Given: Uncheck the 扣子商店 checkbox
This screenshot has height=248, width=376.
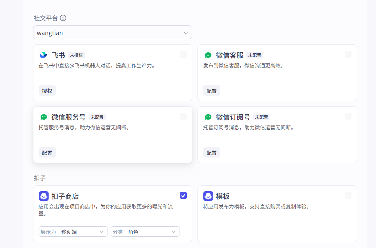Looking at the screenshot, I should [183, 196].
